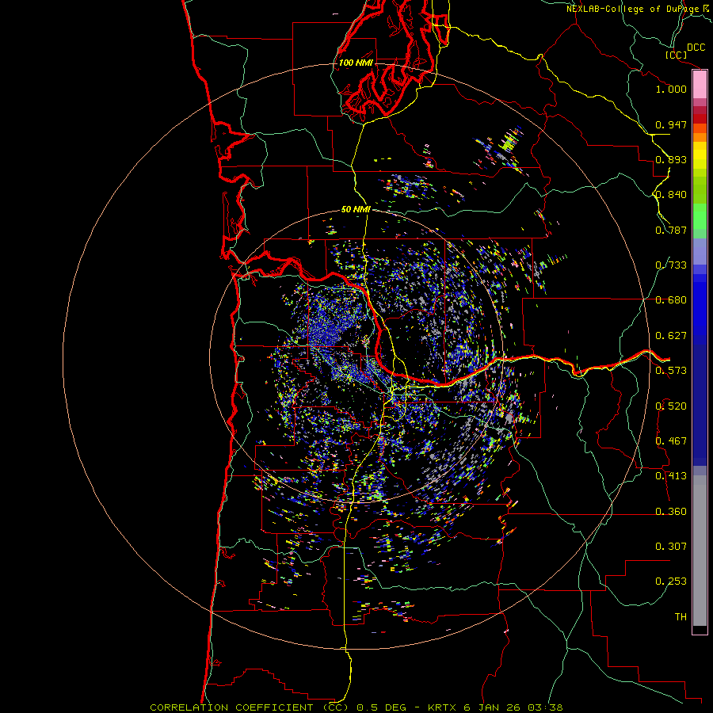Click the red segment of the color bar

pyautogui.click(x=700, y=119)
